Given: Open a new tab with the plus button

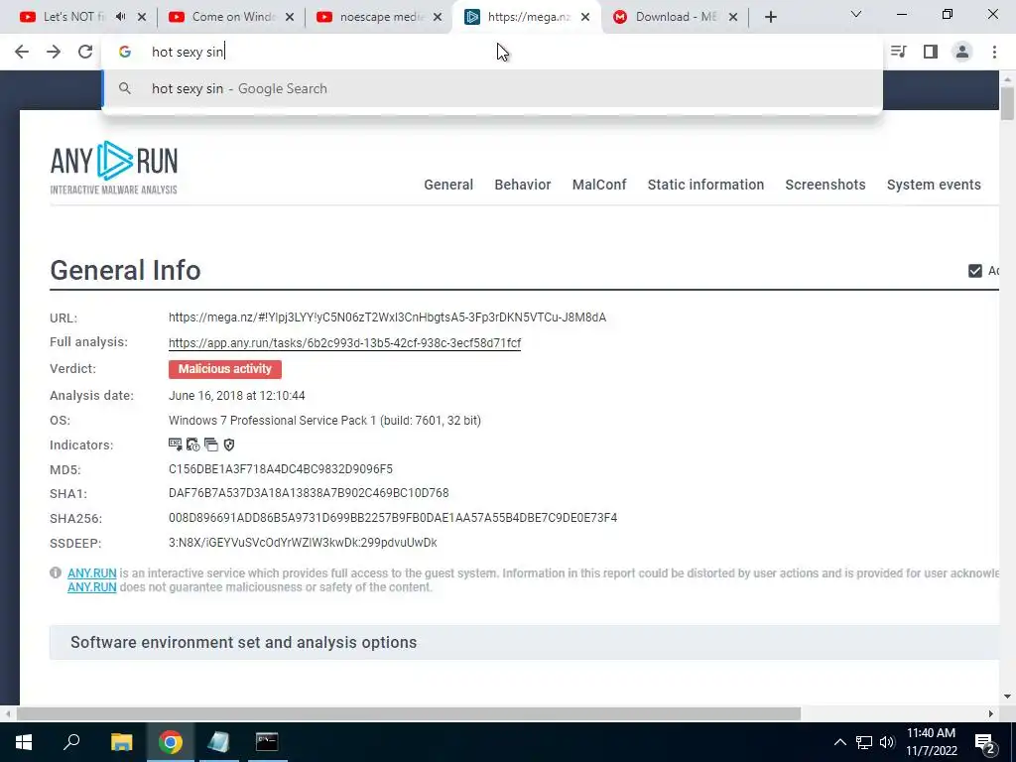Looking at the screenshot, I should [x=770, y=18].
